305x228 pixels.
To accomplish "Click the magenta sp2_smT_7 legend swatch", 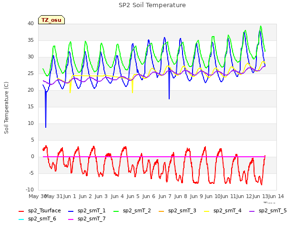I will point(71,219).
